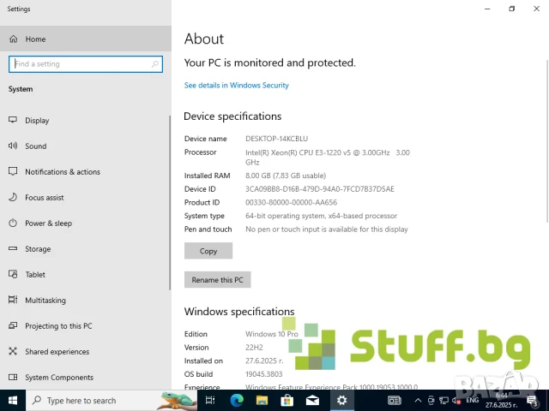The height and width of the screenshot is (411, 549).
Task: Launch Microsoft Edge from the taskbar
Action: click(x=237, y=400)
